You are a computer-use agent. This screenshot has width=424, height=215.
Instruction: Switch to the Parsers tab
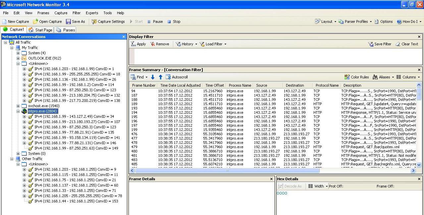(x=66, y=30)
